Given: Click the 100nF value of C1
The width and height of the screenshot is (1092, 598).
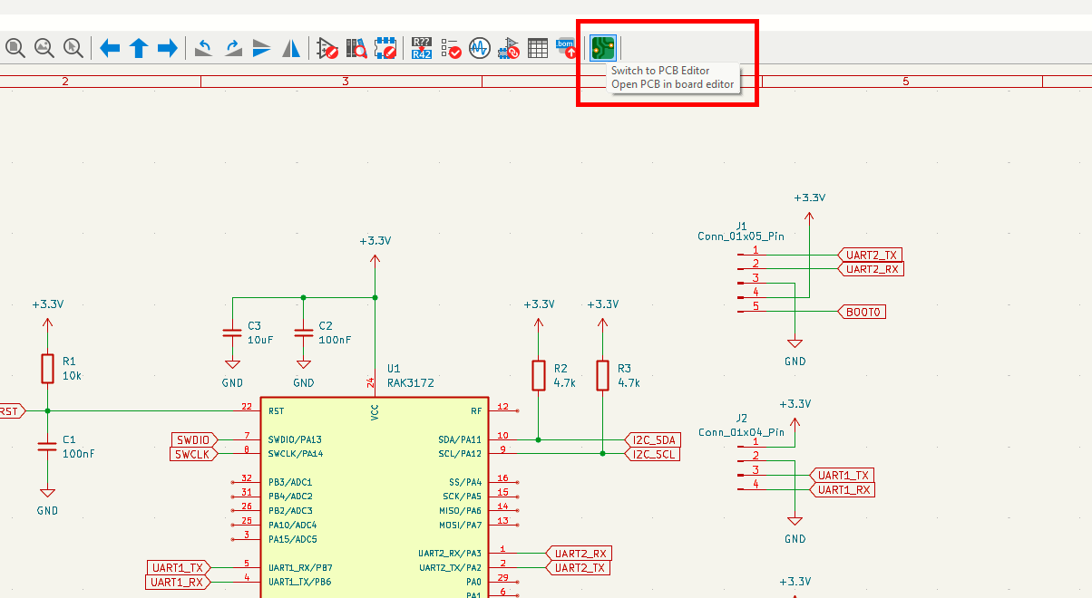Looking at the screenshot, I should (79, 453).
